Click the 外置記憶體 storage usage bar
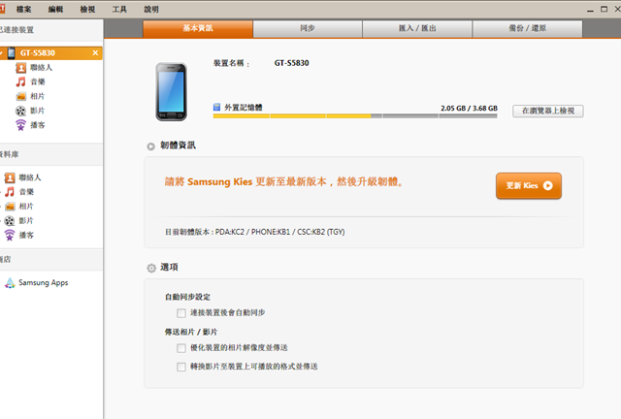621x419 pixels. coord(355,116)
